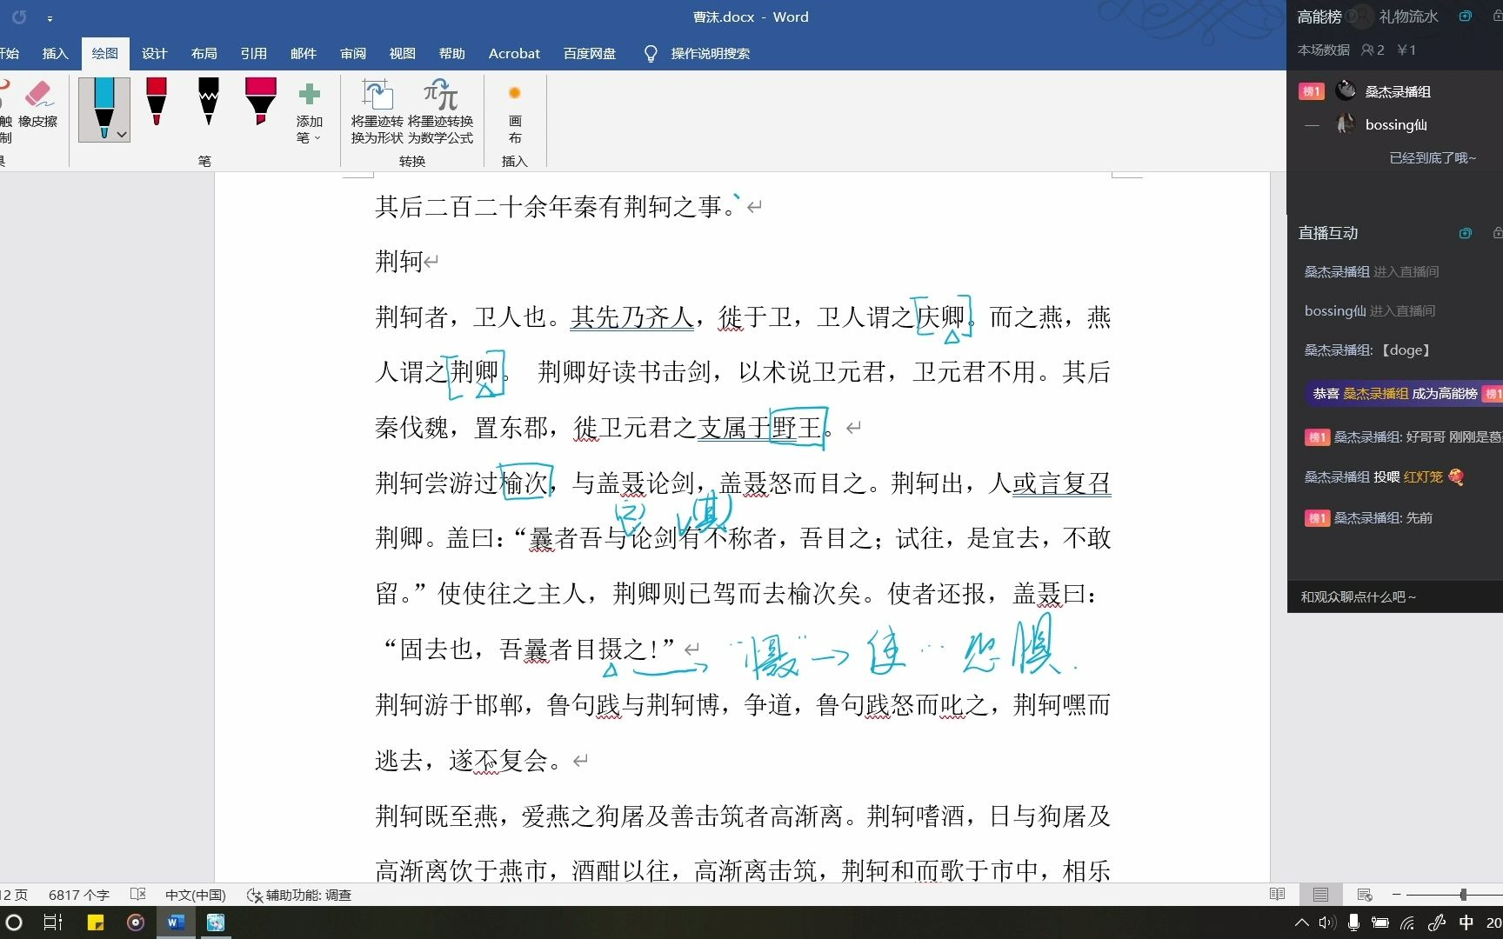The height and width of the screenshot is (939, 1503).
Task: Click 桑杰录播组 in the ranking list
Action: coord(1398,91)
